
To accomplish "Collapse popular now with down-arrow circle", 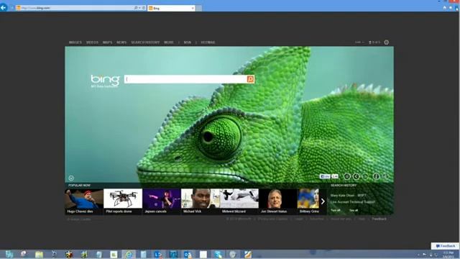I will pyautogui.click(x=71, y=178).
